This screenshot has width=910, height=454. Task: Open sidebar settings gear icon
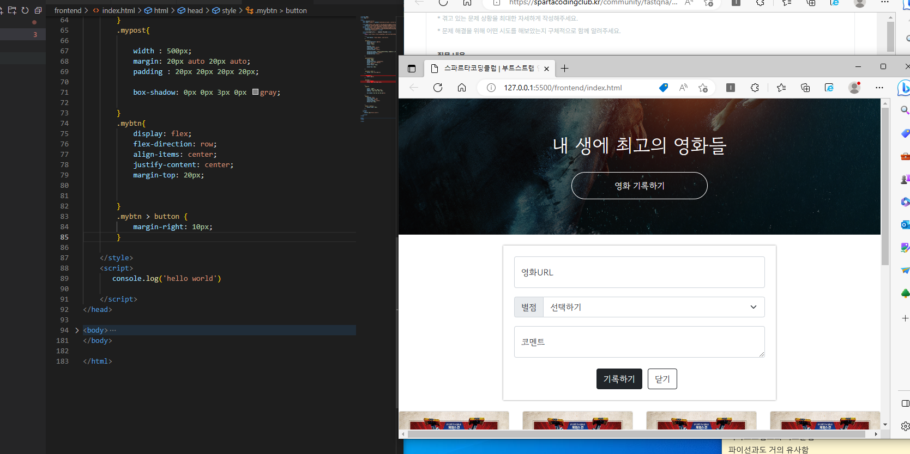tap(905, 426)
